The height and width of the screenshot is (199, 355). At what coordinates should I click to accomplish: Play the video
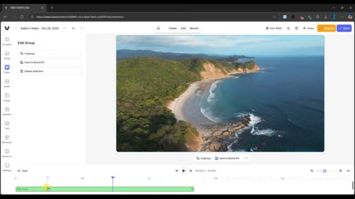[183, 171]
